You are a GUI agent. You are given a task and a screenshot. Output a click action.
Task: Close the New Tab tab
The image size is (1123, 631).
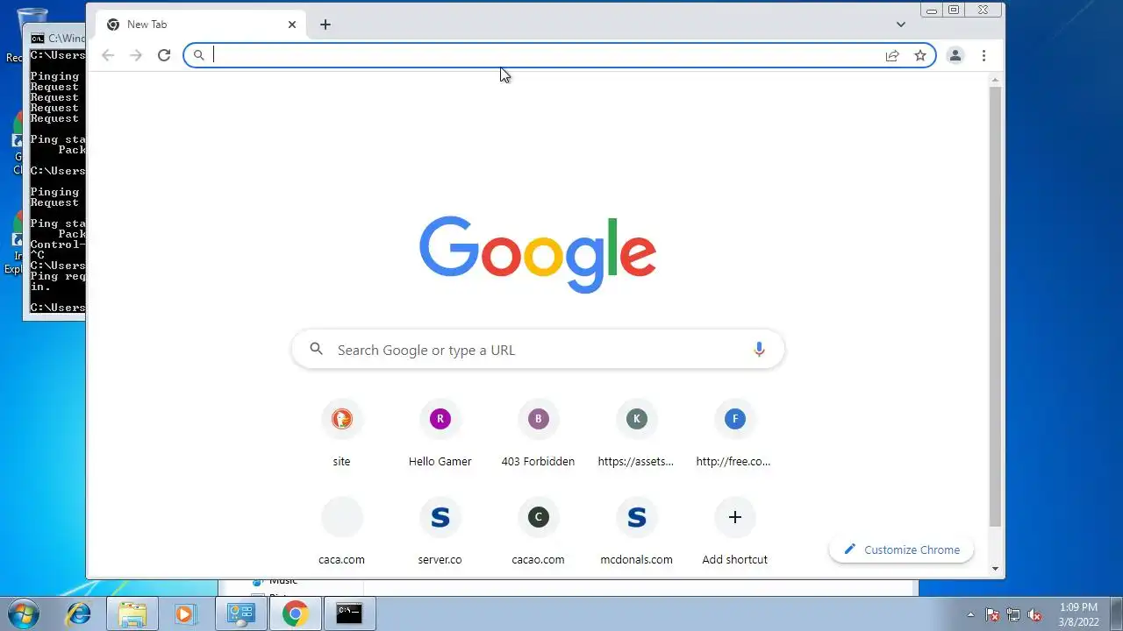click(292, 25)
